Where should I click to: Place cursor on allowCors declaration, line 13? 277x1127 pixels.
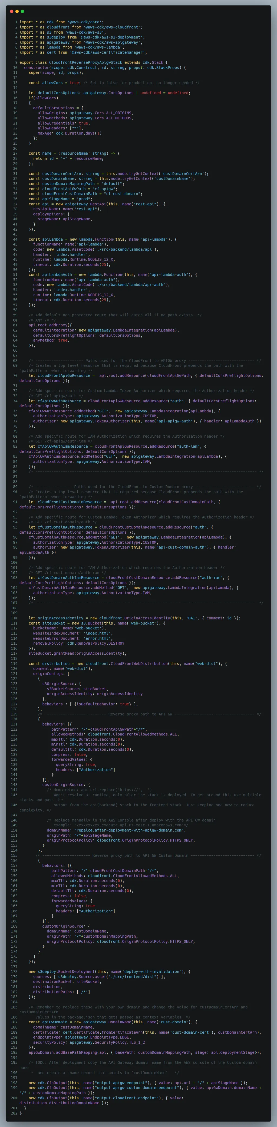[x=52, y=83]
